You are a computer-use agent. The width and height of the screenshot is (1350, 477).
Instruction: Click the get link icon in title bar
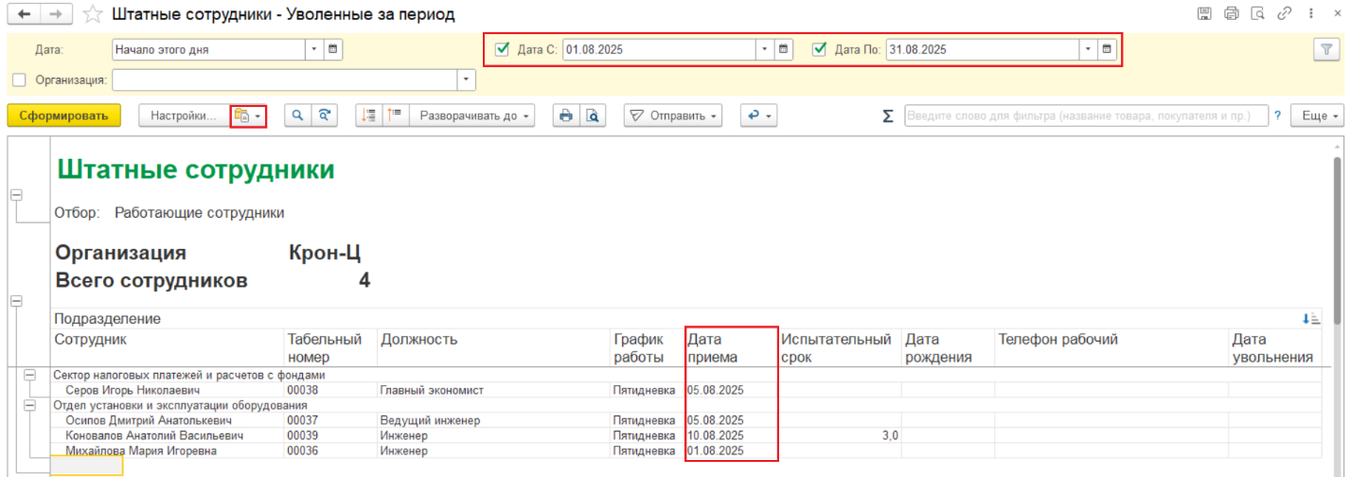tap(1285, 14)
